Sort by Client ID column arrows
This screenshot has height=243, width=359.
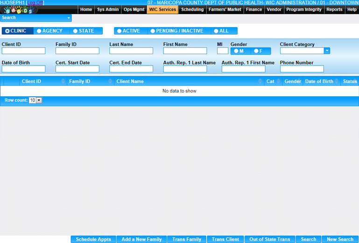click(x=63, y=81)
